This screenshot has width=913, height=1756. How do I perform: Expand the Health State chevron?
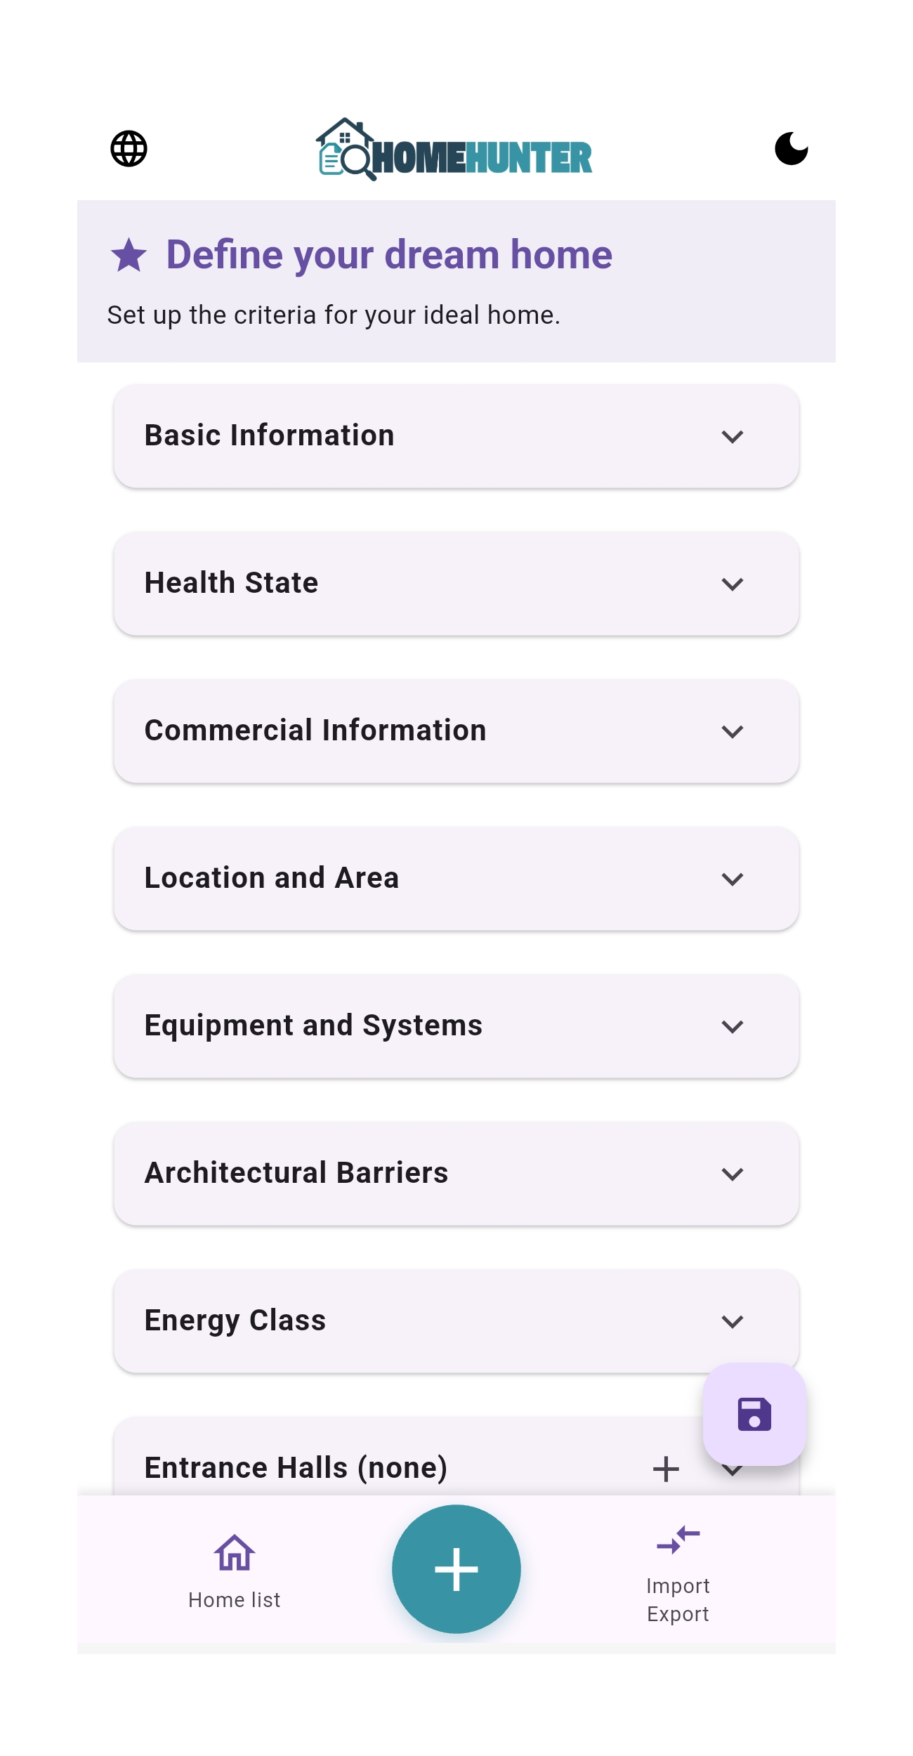pyautogui.click(x=733, y=584)
